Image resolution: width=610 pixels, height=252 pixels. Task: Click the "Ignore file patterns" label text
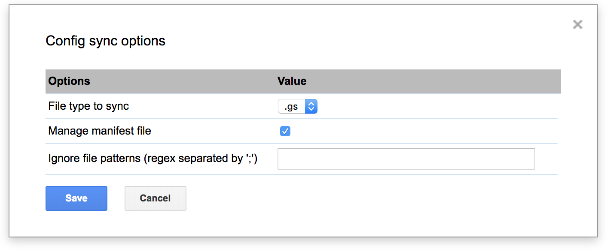pyautogui.click(x=95, y=159)
